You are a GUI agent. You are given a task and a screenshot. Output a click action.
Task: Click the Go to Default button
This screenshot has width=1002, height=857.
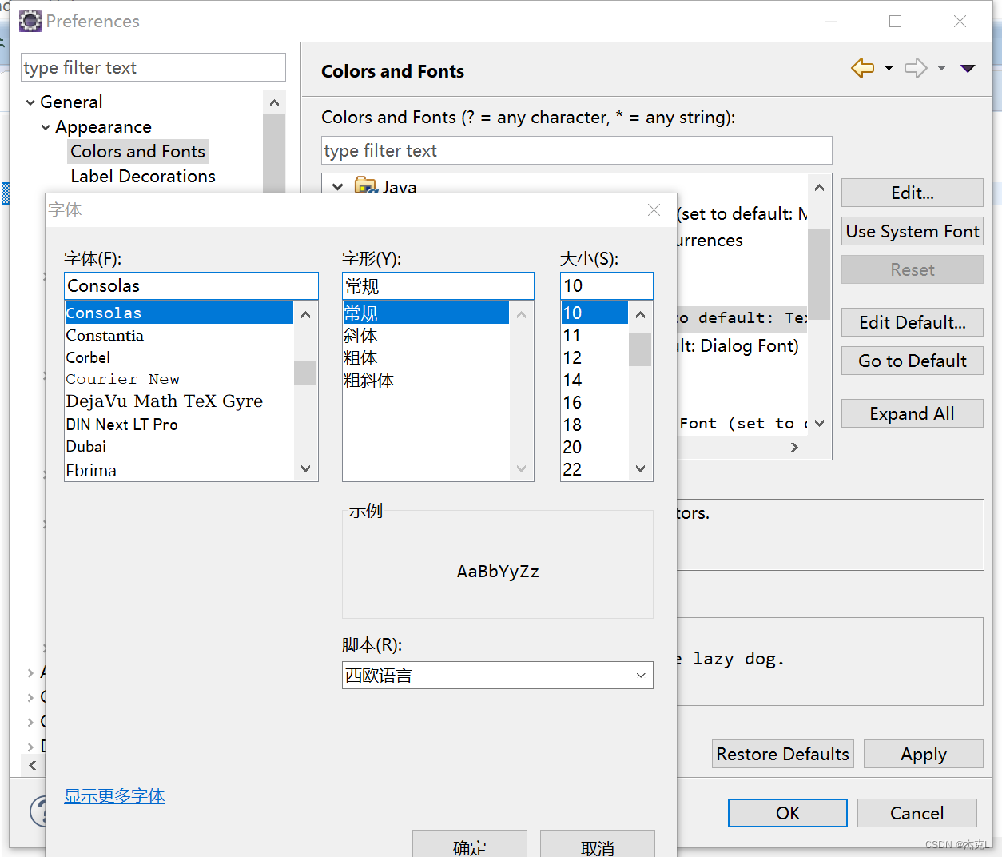(x=913, y=361)
